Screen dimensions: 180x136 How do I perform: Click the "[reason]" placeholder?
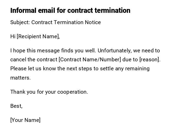pos(149,60)
